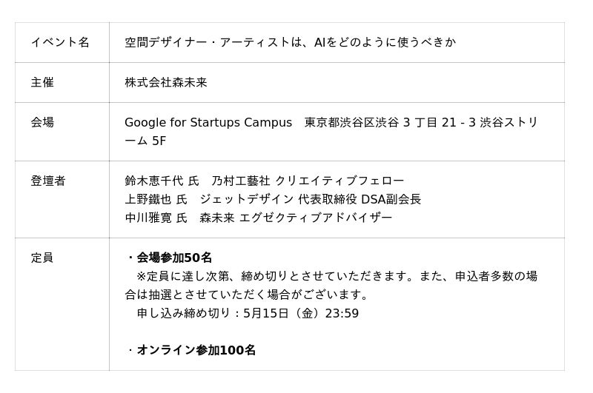Screen dimensions: 593x393
Task: Click the 申し込み締め切り deadline line
Action: point(248,313)
